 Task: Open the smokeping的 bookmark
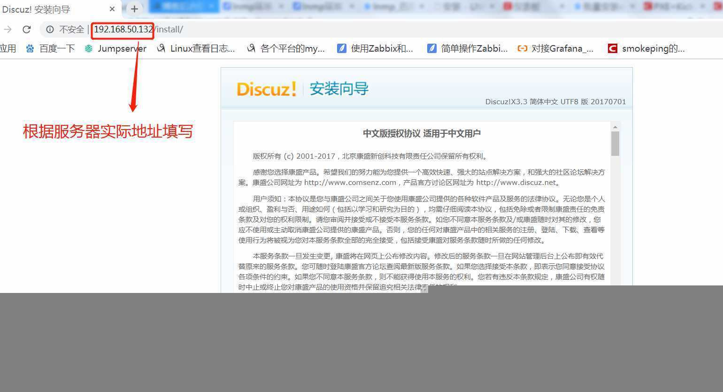(x=646, y=48)
